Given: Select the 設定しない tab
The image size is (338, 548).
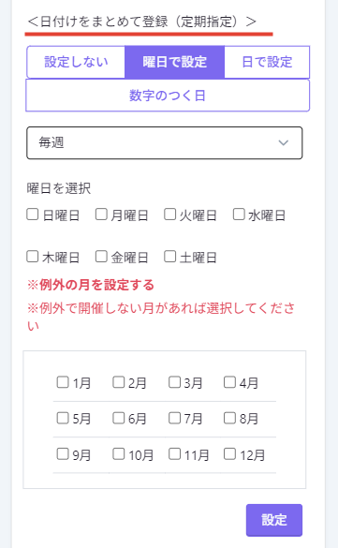Looking at the screenshot, I should coord(76,62).
